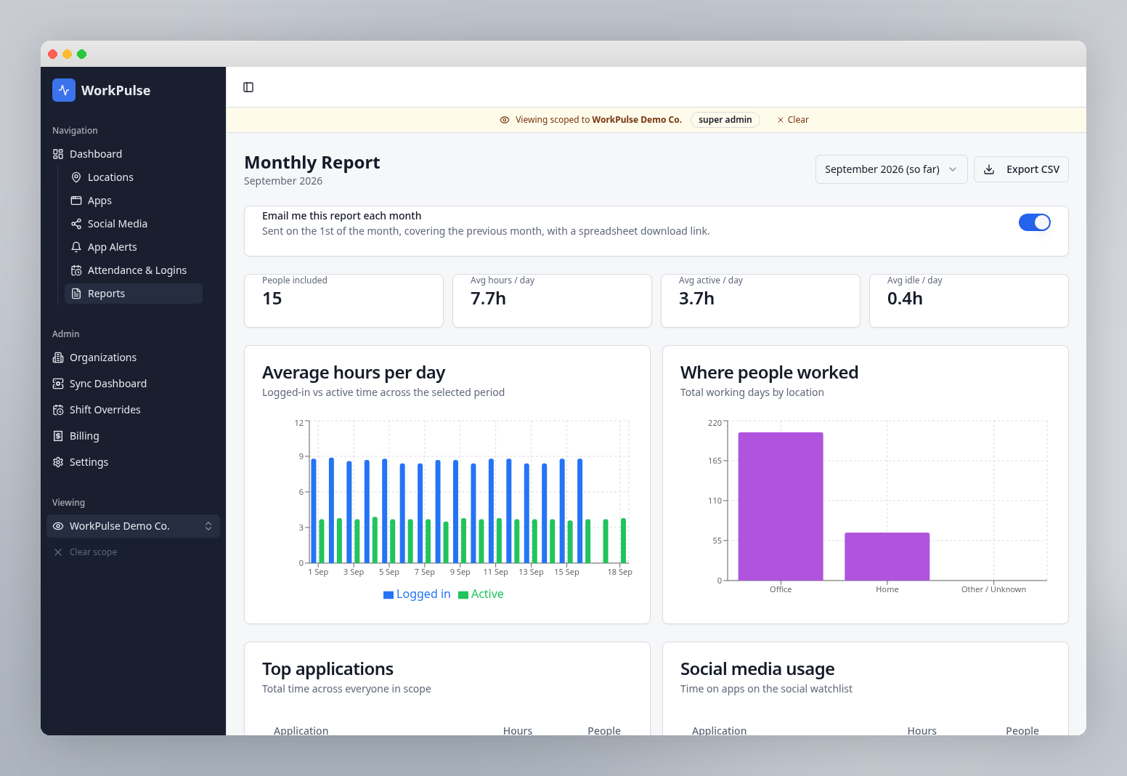The width and height of the screenshot is (1127, 776).
Task: Click the Social Media share icon
Action: click(x=76, y=224)
